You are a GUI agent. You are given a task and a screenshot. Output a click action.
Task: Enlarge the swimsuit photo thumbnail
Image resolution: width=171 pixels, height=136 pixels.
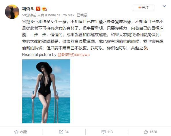point(46,91)
